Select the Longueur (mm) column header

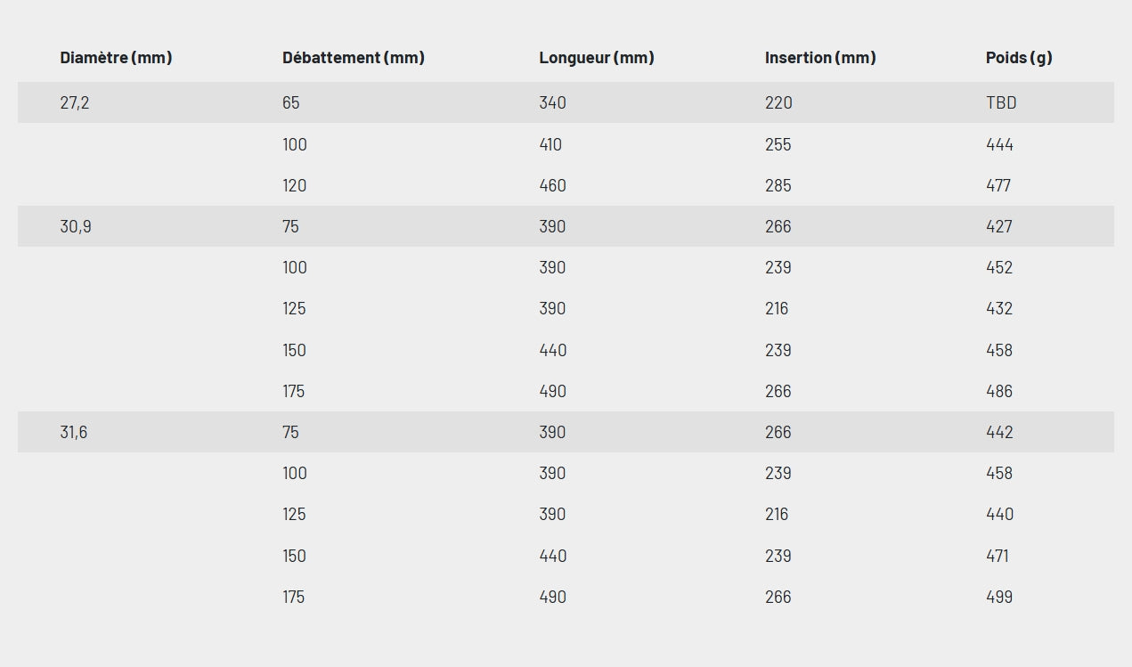596,58
